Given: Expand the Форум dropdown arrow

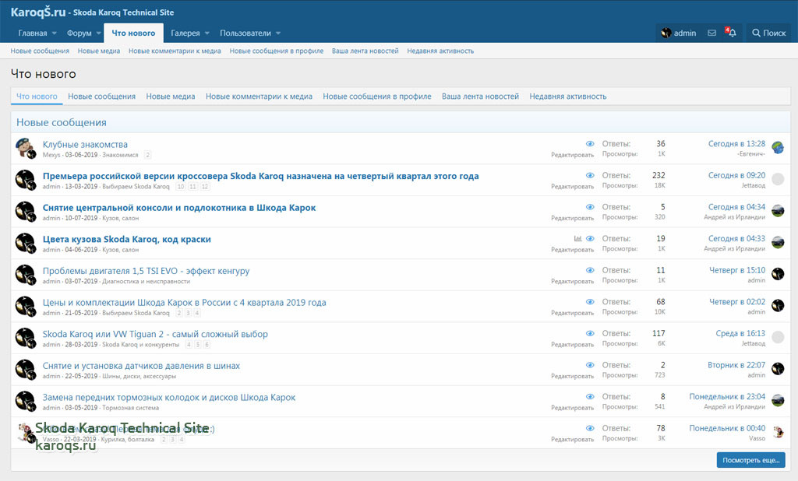Looking at the screenshot, I should click(x=99, y=33).
